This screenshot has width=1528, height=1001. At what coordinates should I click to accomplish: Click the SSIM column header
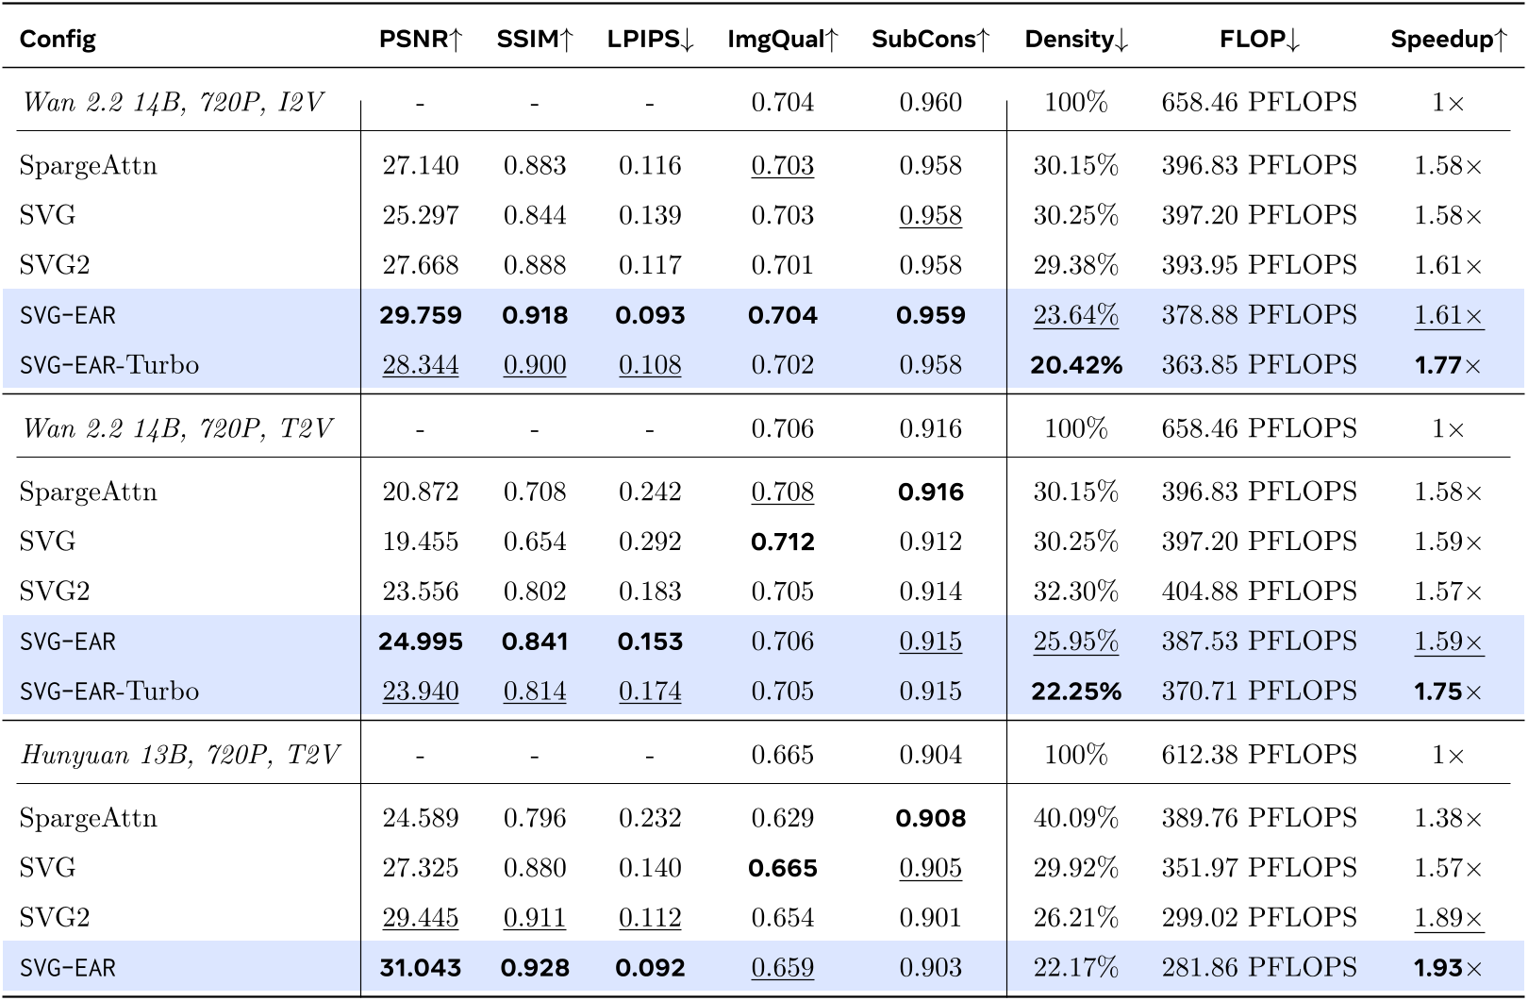pyautogui.click(x=535, y=40)
